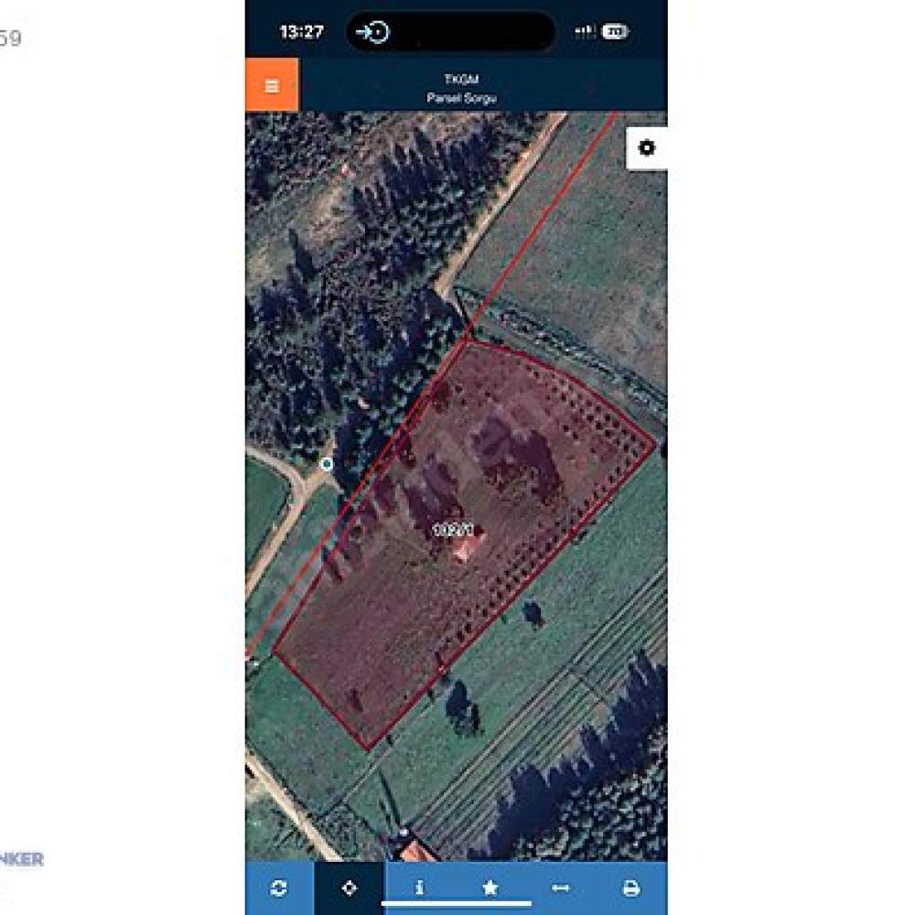Tap the orange roof at map bottom

(x=417, y=851)
